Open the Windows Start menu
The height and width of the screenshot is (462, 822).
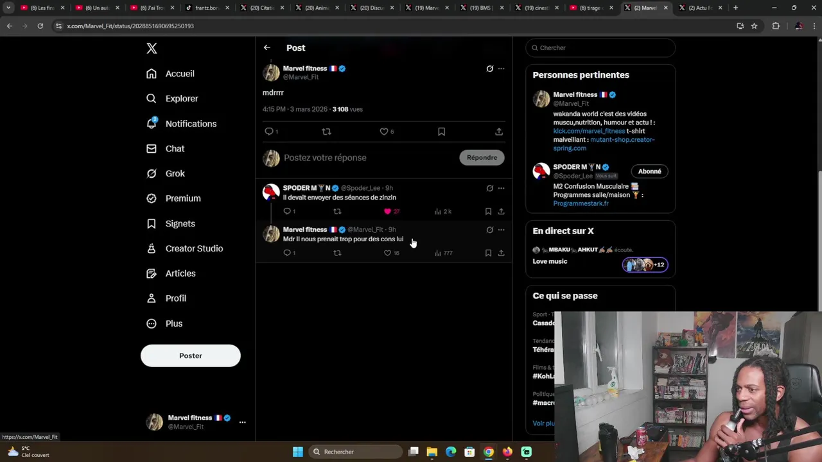tap(298, 452)
